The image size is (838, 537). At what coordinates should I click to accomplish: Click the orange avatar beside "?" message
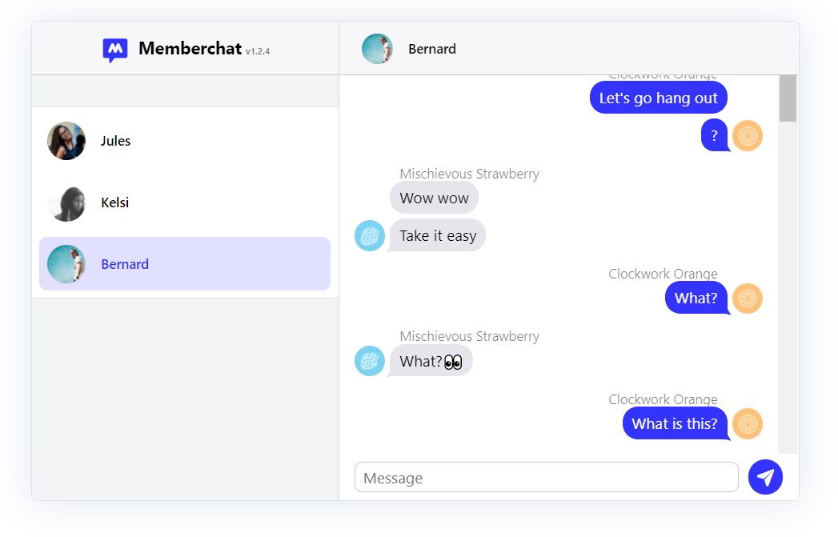[748, 136]
